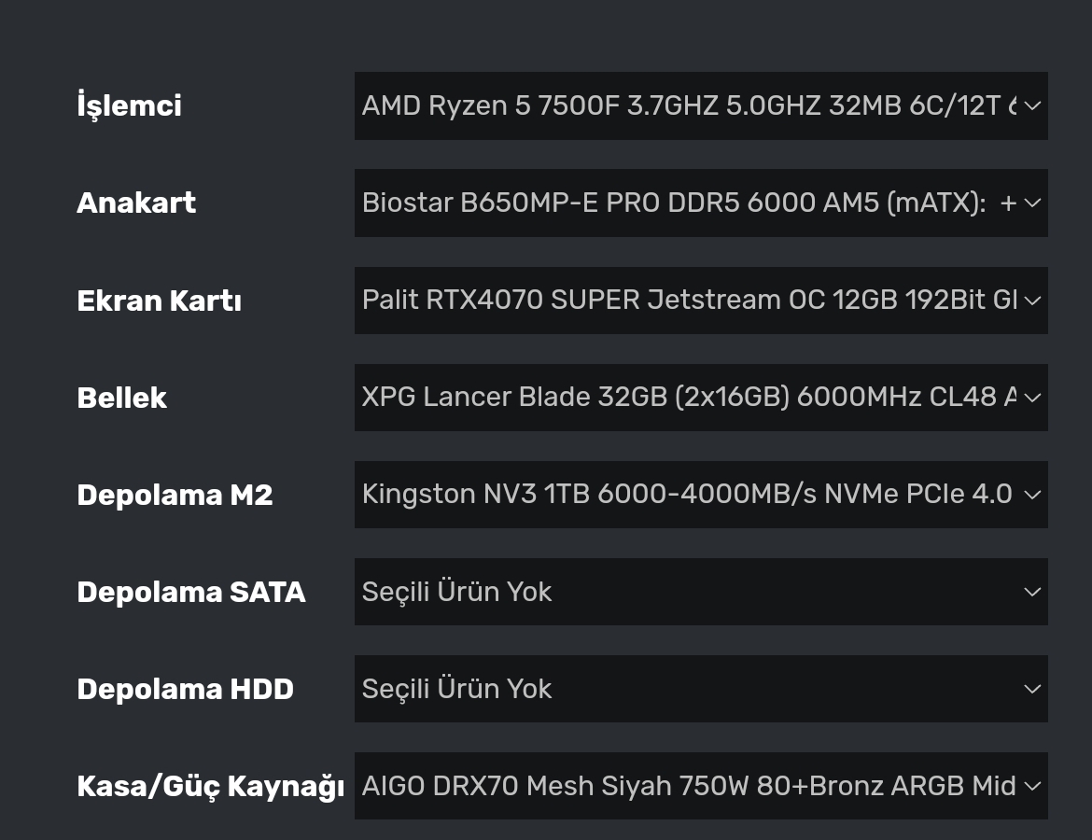Click the Depolama M2 label text

[x=175, y=495]
